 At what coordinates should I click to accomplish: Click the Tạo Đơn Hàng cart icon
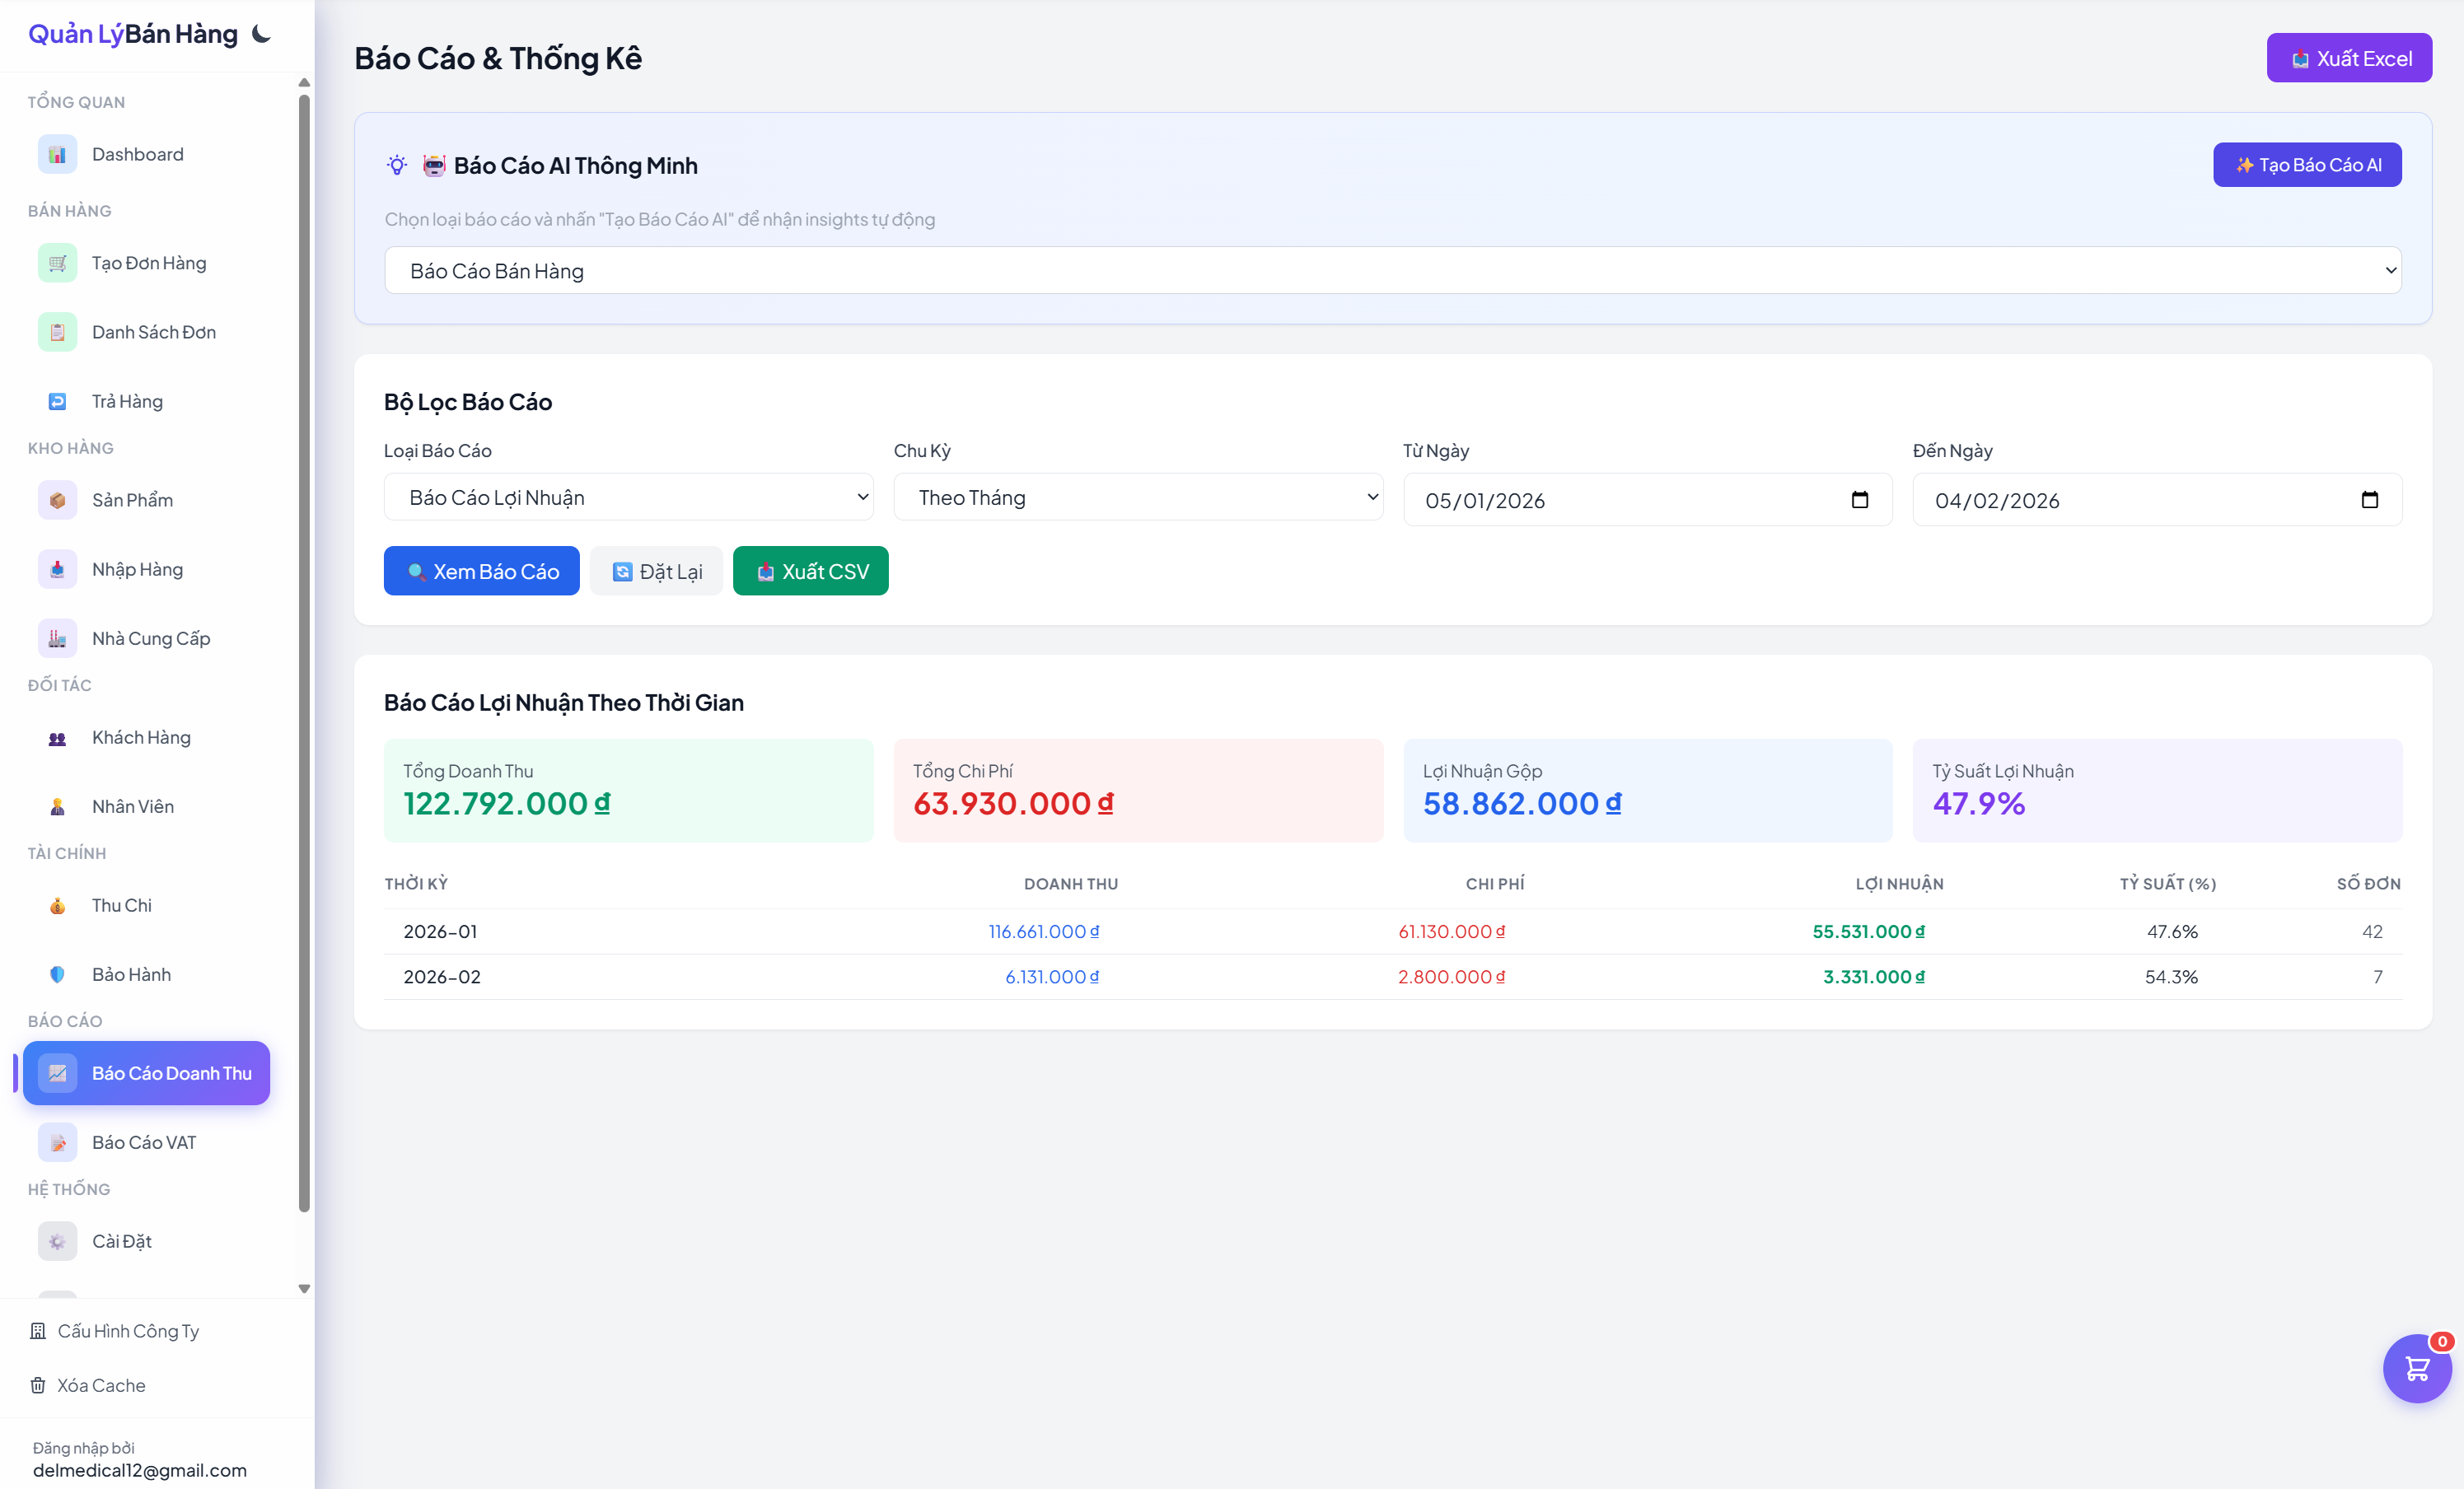(x=57, y=263)
